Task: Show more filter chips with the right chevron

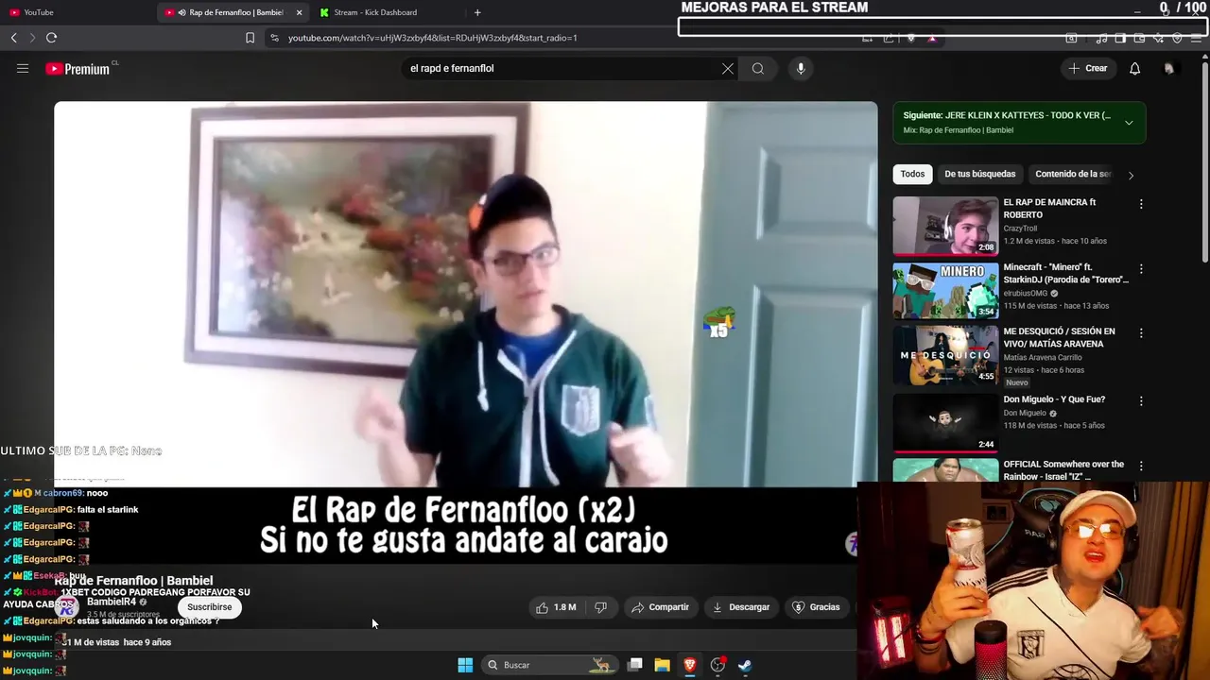Action: 1131,175
